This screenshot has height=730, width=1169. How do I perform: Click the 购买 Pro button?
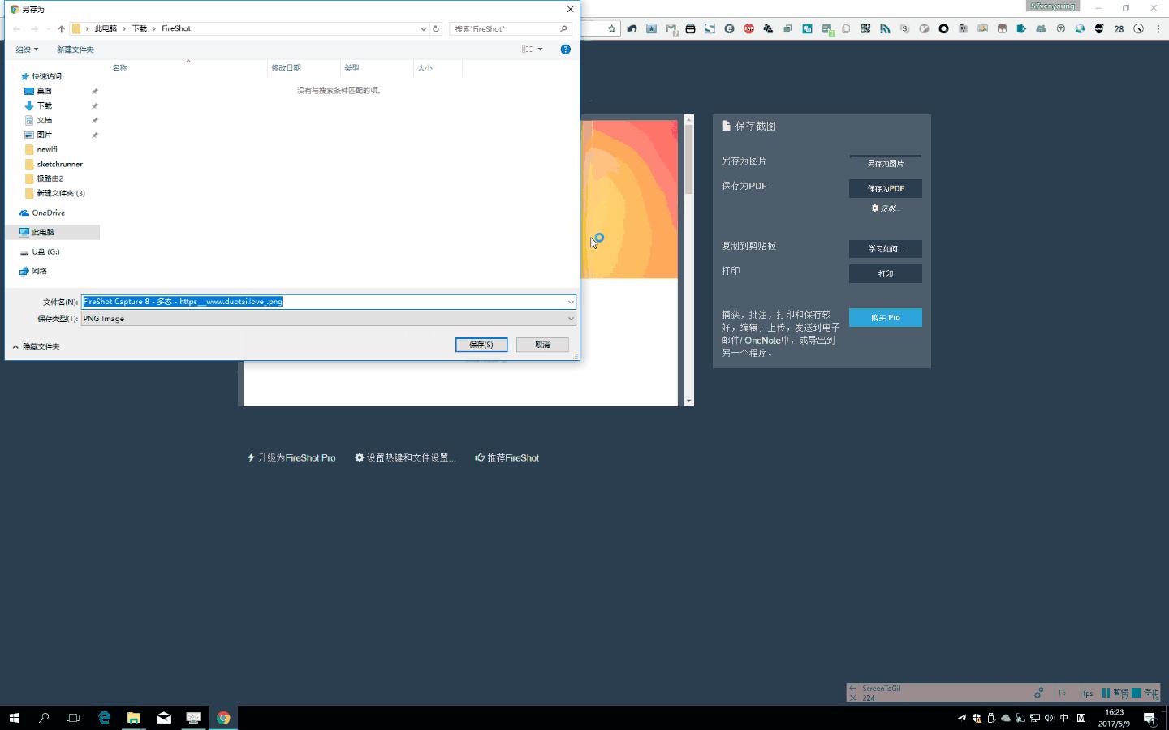pyautogui.click(x=886, y=317)
